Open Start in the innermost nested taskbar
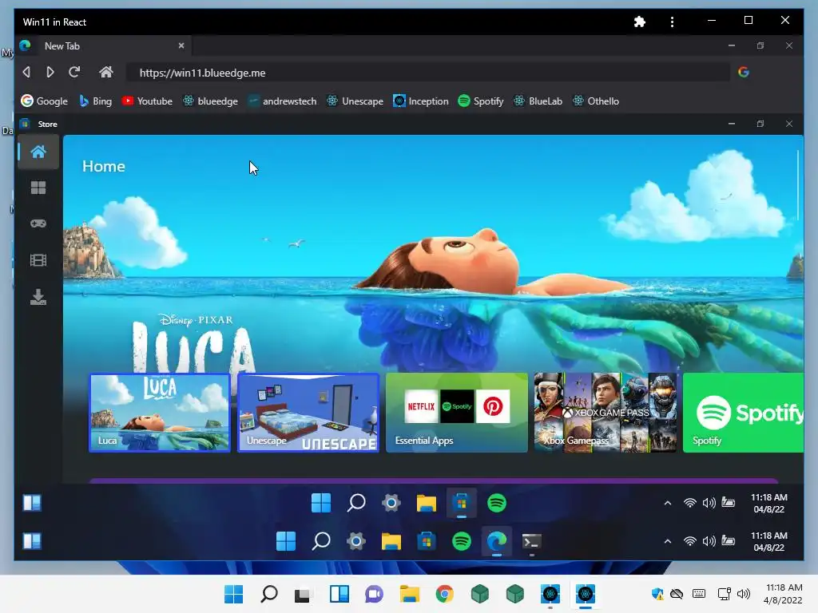Image resolution: width=818 pixels, height=613 pixels. click(321, 503)
